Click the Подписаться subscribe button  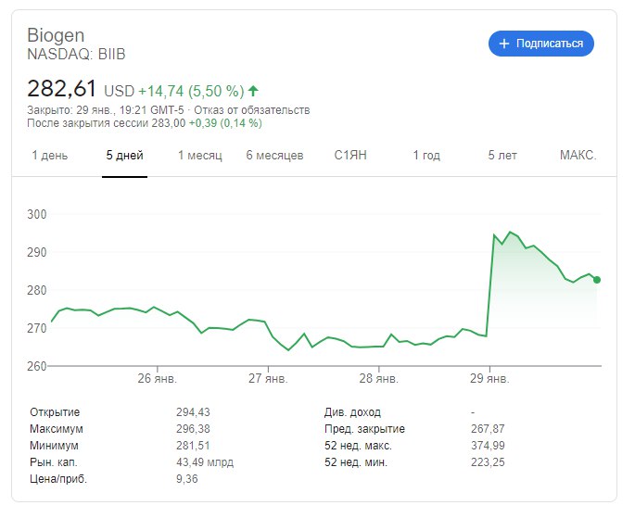541,44
